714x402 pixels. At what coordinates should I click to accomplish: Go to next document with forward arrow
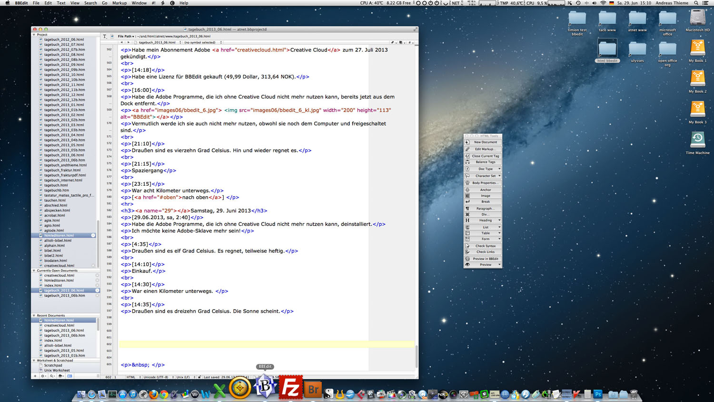(x=128, y=42)
